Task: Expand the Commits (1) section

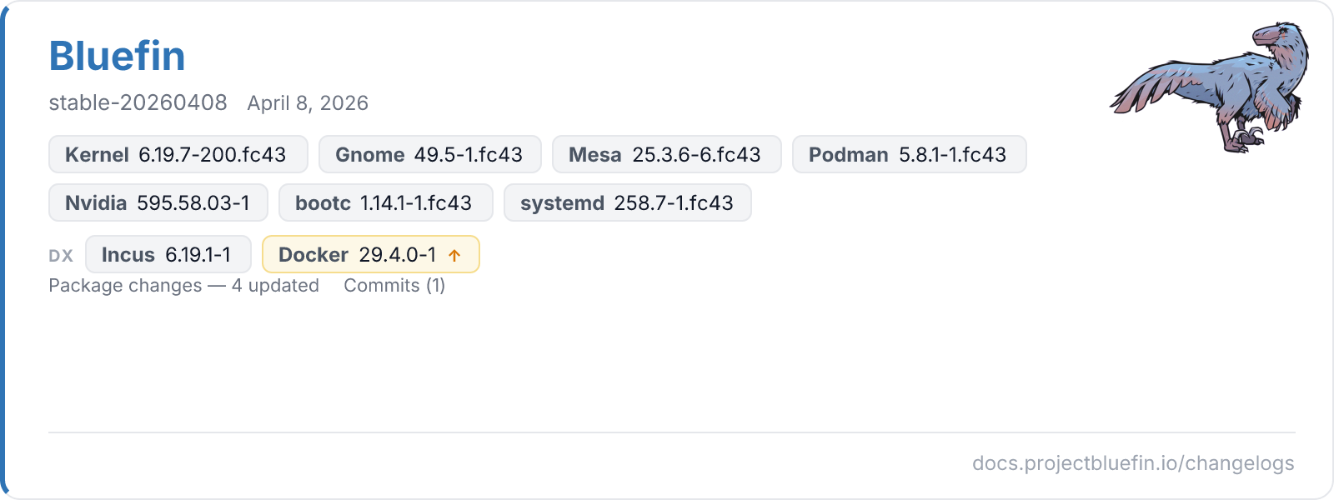Action: [394, 286]
